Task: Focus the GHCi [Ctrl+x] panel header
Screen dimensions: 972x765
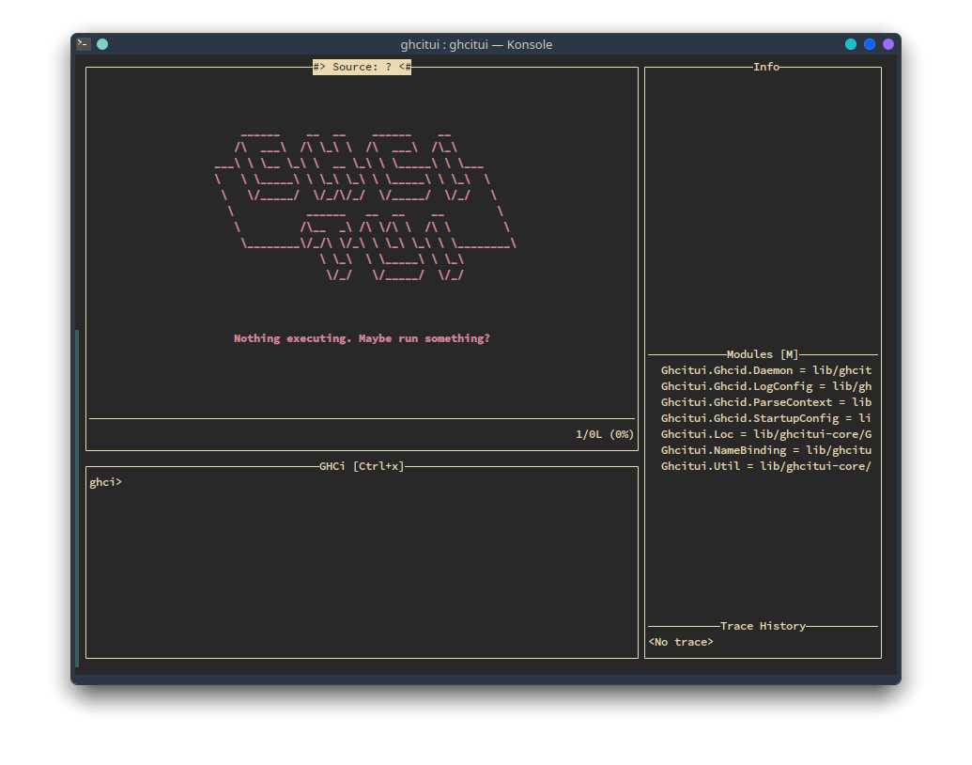Action: [362, 466]
